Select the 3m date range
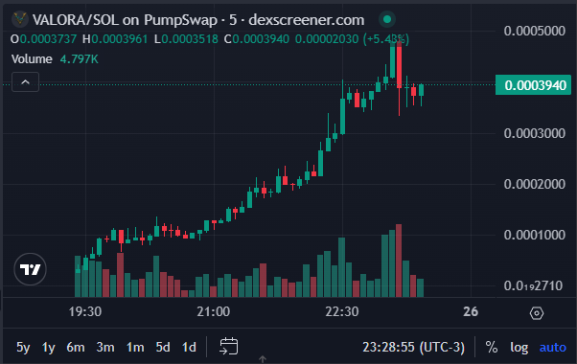The width and height of the screenshot is (577, 364). coord(105,347)
